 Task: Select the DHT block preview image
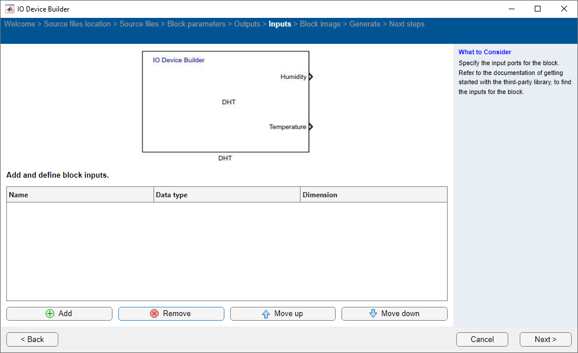[226, 102]
